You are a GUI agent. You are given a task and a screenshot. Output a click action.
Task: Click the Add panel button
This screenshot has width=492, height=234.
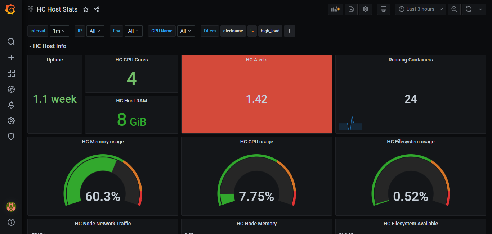tap(335, 9)
